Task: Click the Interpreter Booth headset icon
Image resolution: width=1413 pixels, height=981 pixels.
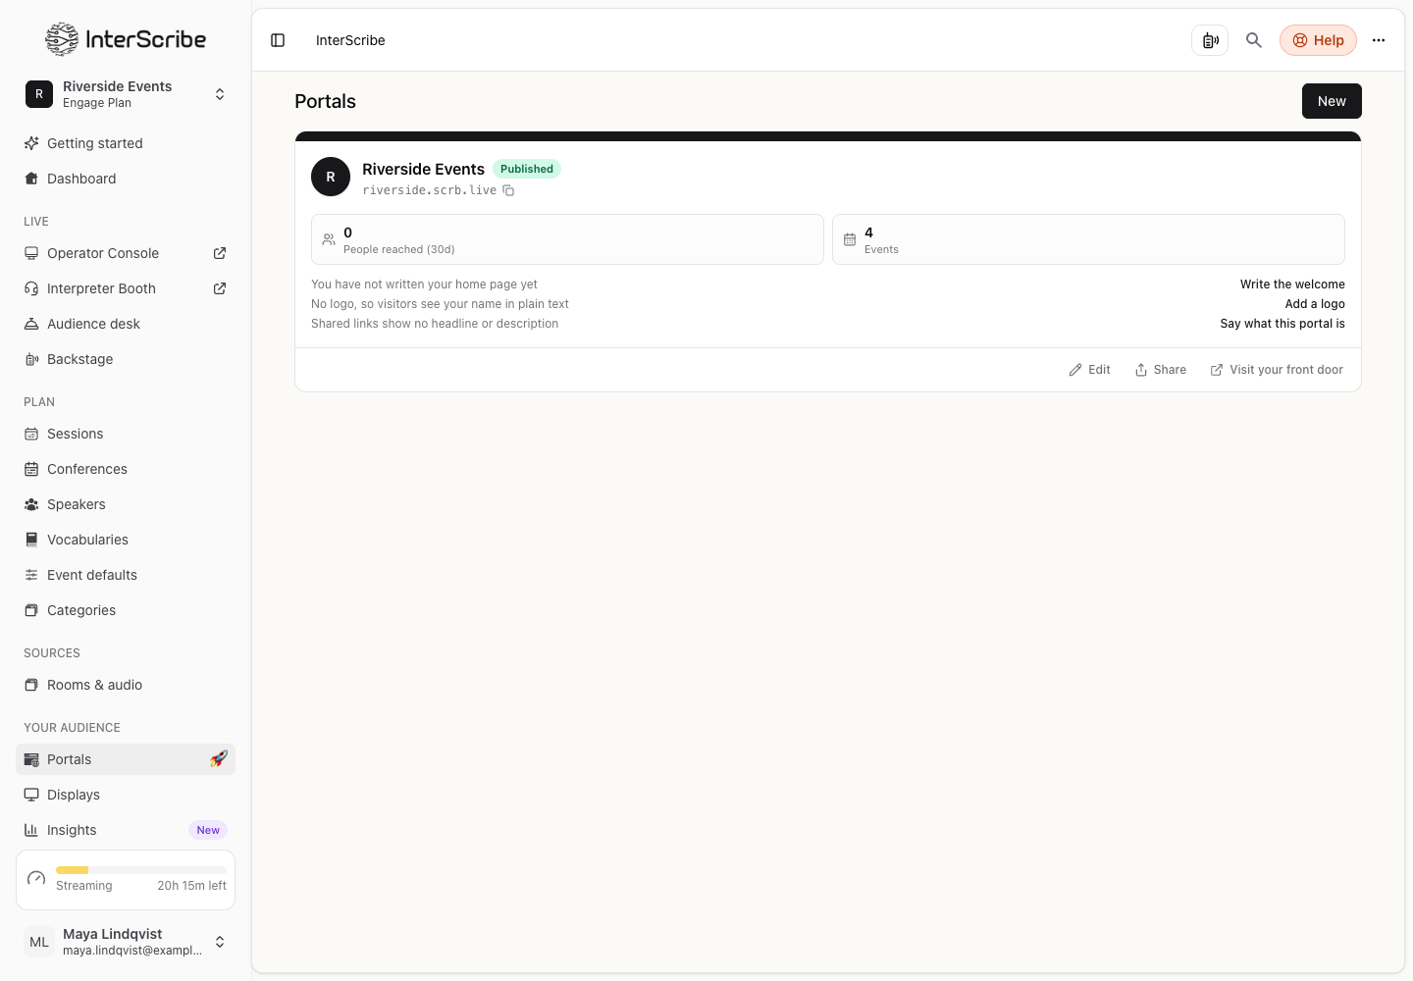Action: click(x=31, y=288)
